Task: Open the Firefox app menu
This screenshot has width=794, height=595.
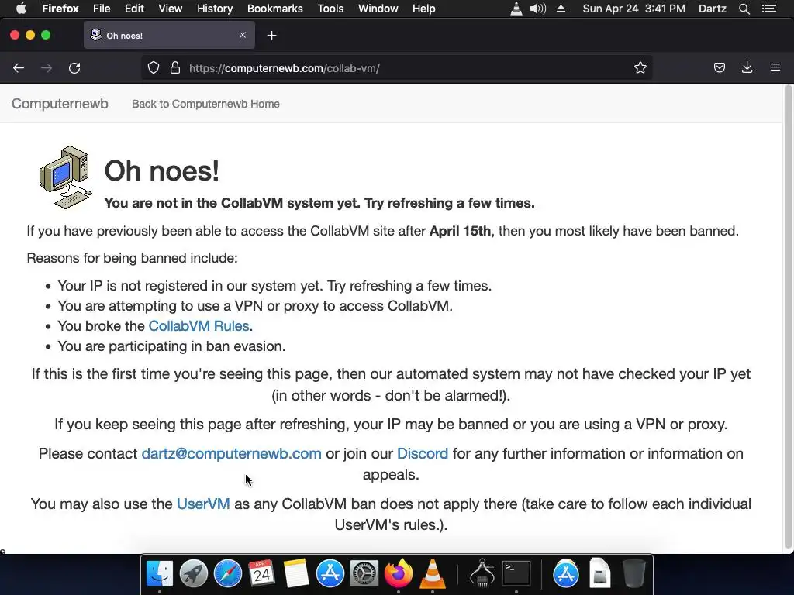Action: pos(60,9)
